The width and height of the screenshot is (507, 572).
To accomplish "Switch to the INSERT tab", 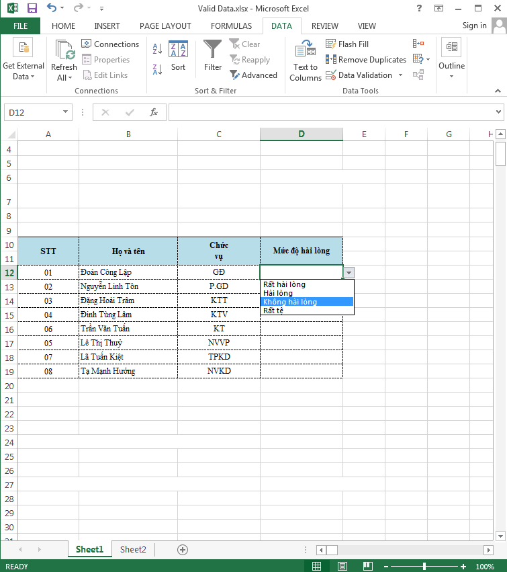I will click(107, 26).
